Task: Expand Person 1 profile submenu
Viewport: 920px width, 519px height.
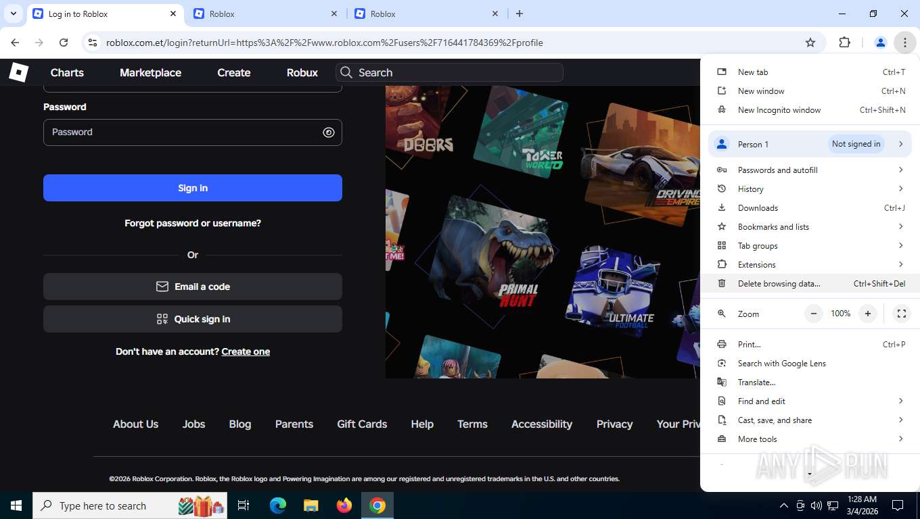Action: [810, 144]
